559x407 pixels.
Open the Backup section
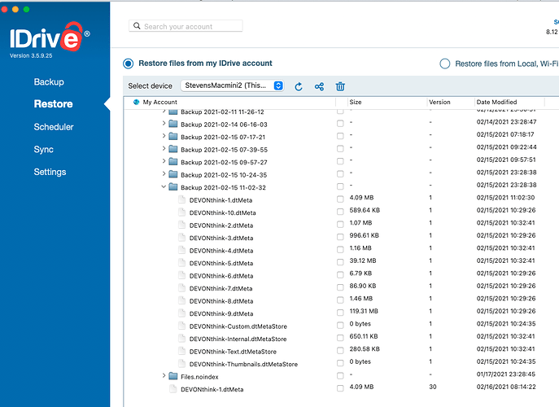49,82
